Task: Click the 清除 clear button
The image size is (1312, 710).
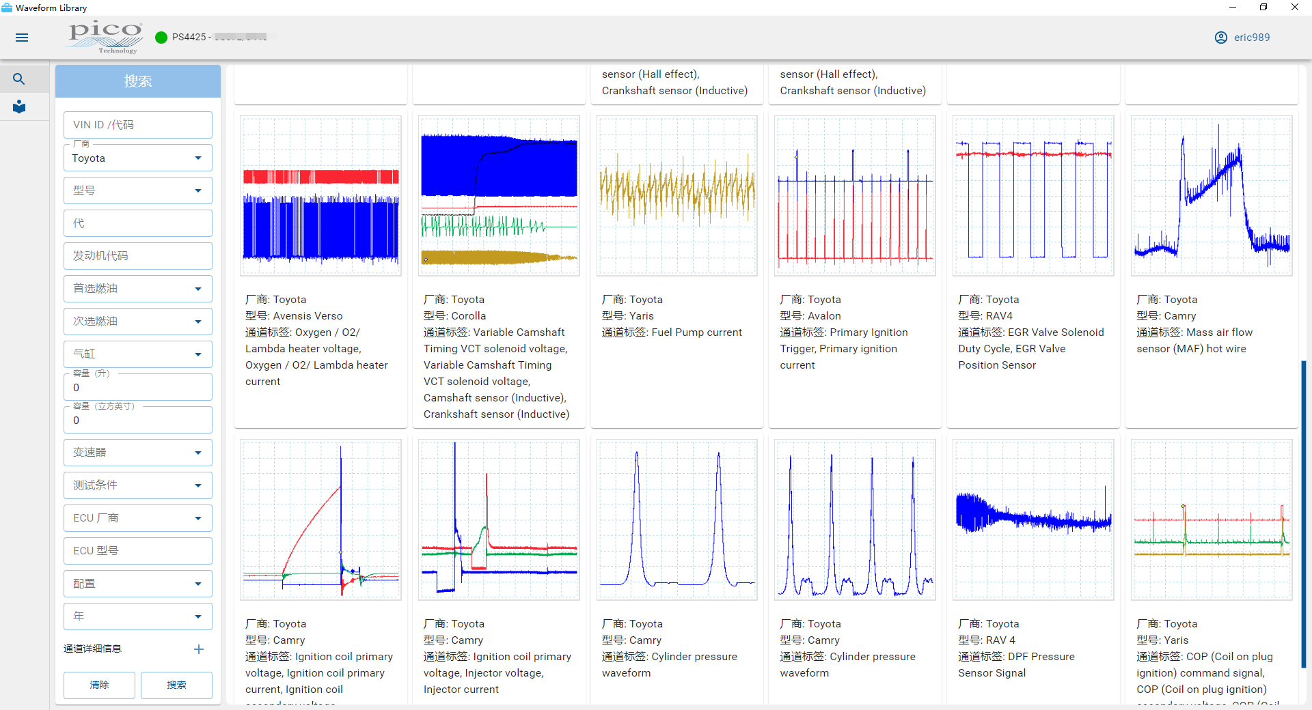Action: pos(99,685)
